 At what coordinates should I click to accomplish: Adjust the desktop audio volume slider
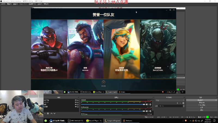pyautogui.click(x=113, y=104)
